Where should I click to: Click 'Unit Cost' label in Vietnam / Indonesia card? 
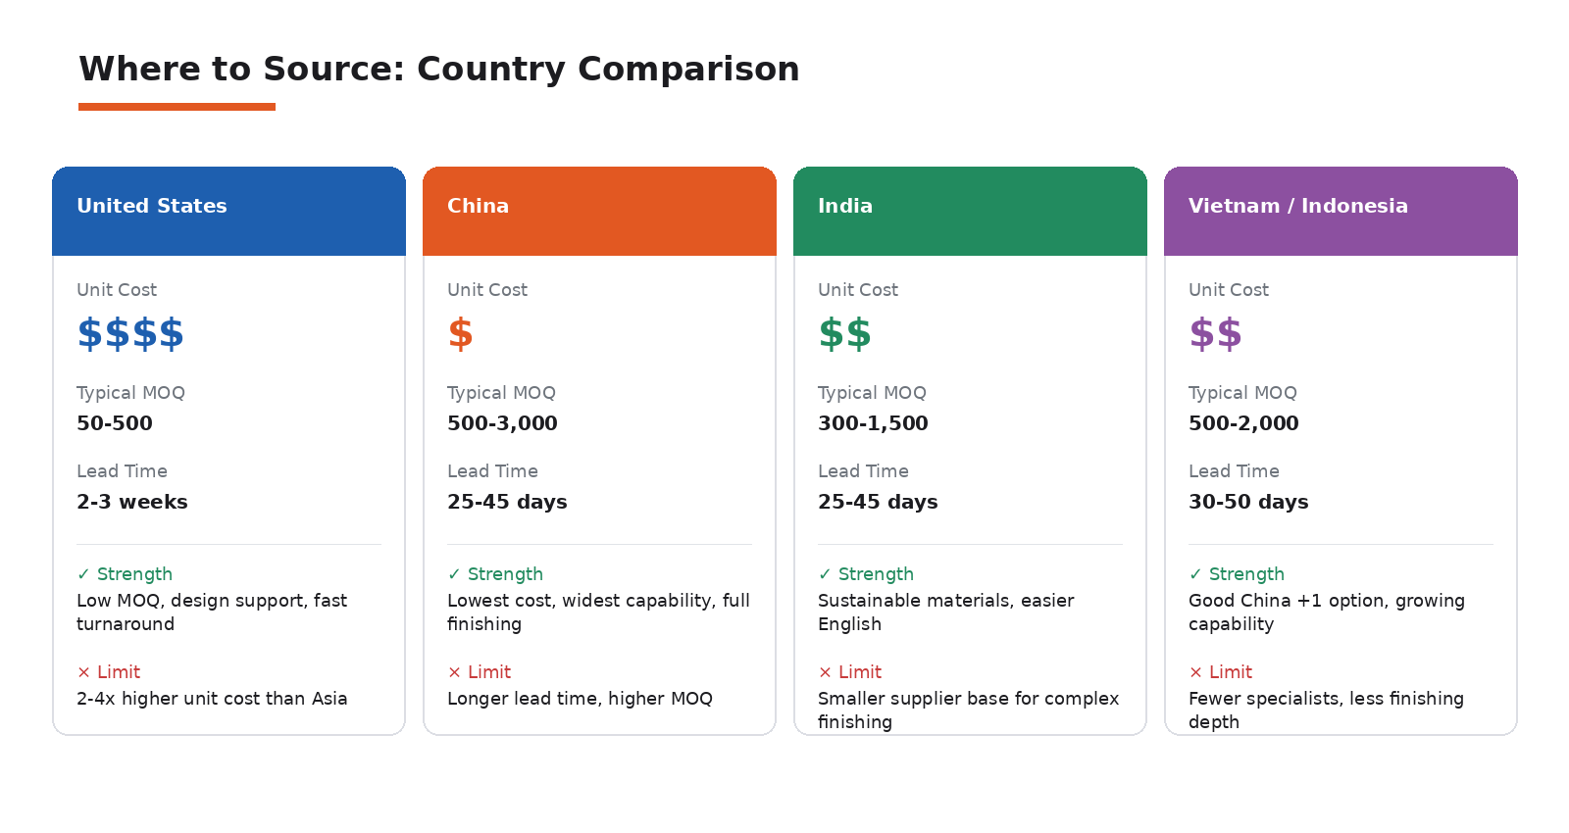click(1229, 290)
